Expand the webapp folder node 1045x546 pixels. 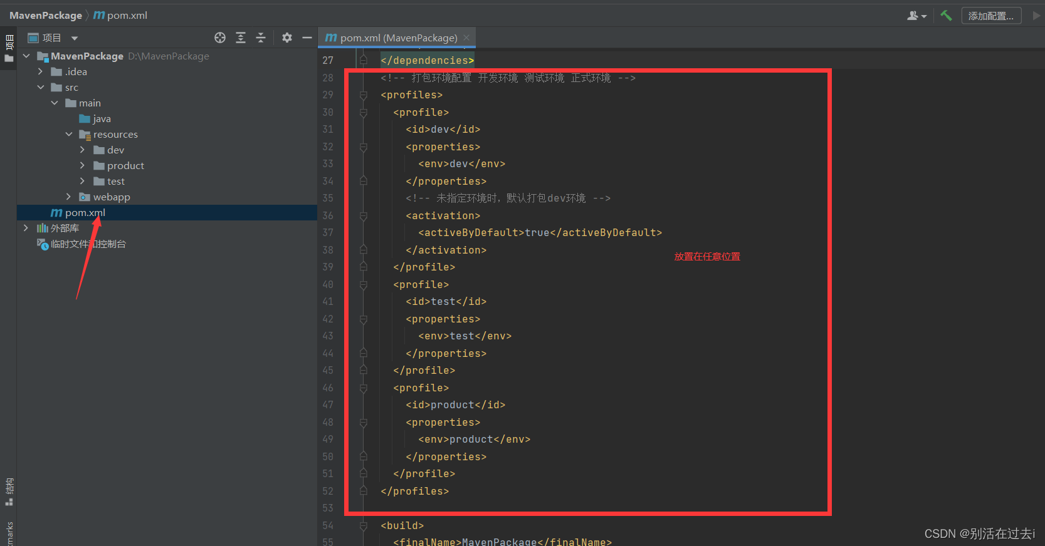click(68, 197)
